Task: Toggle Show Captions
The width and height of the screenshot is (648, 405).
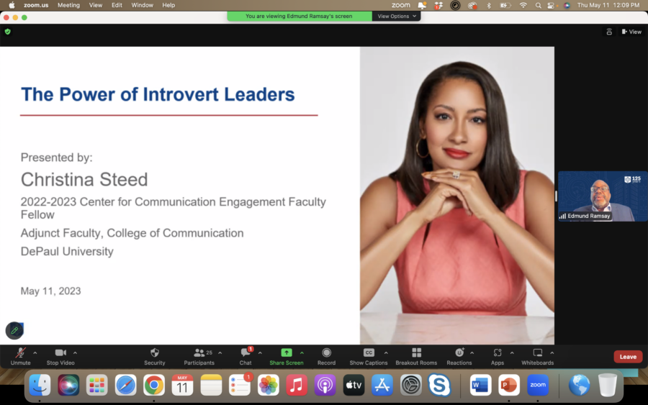Action: point(369,353)
